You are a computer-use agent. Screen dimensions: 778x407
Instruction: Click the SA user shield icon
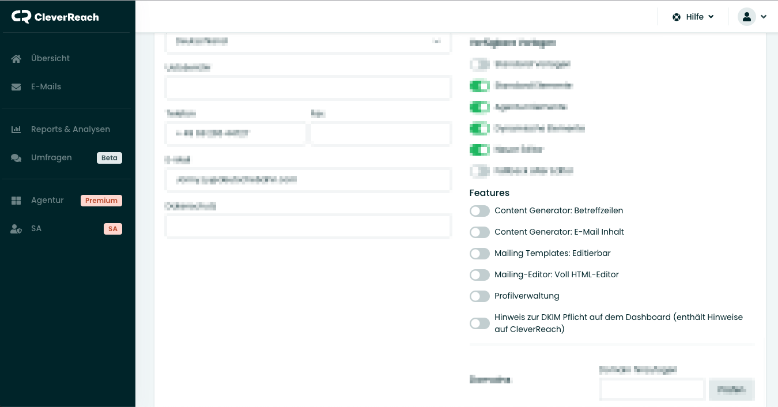16,229
